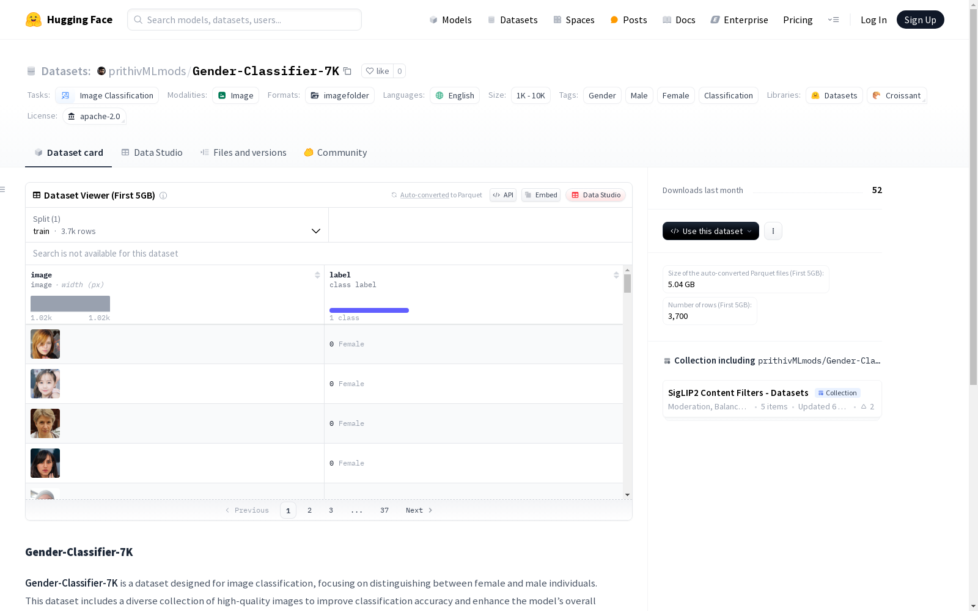Click the Sign Up button
Screen dimensions: 978x611
(920, 20)
